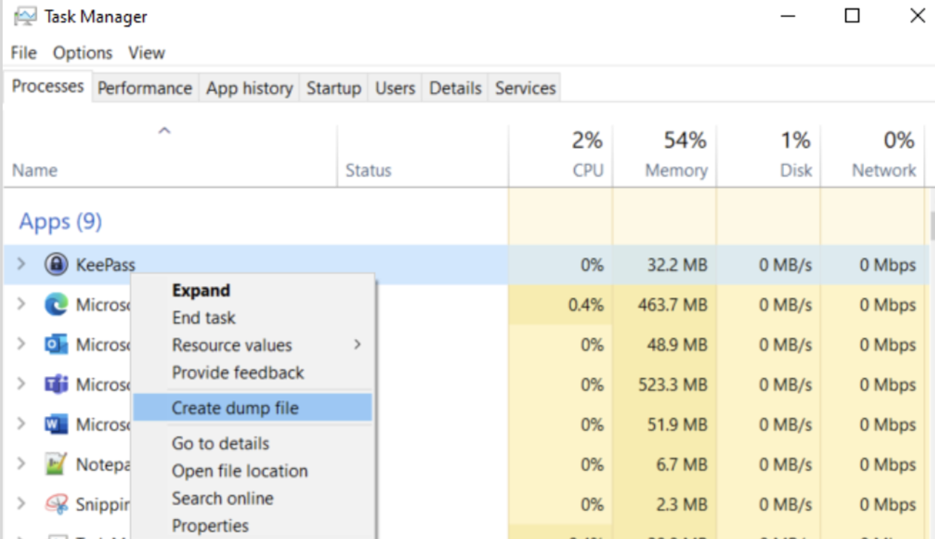Click the Microsoft Edge icon in Apps list
The width and height of the screenshot is (935, 539).
56,304
